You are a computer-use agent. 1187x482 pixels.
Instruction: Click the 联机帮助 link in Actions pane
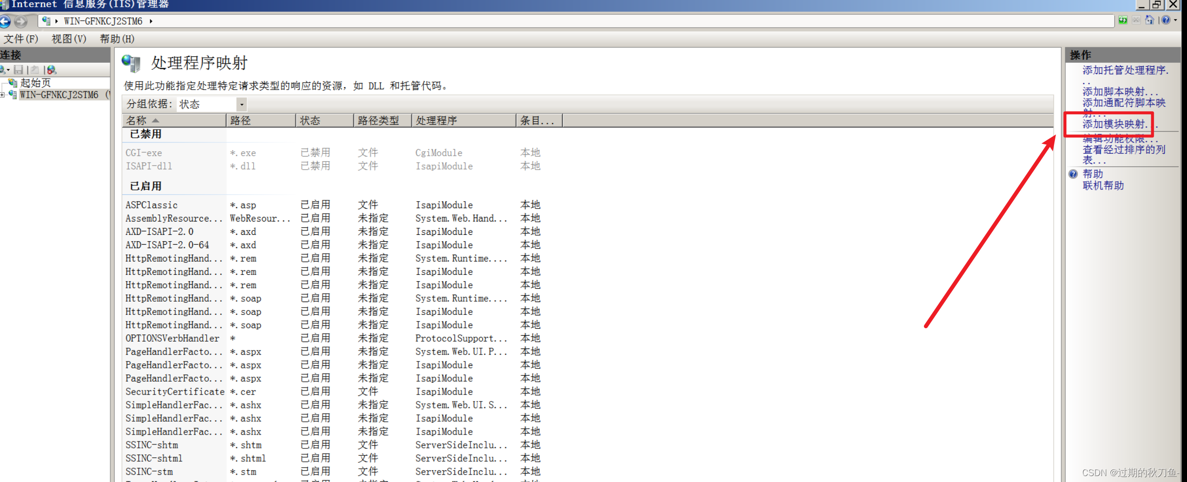click(1103, 186)
